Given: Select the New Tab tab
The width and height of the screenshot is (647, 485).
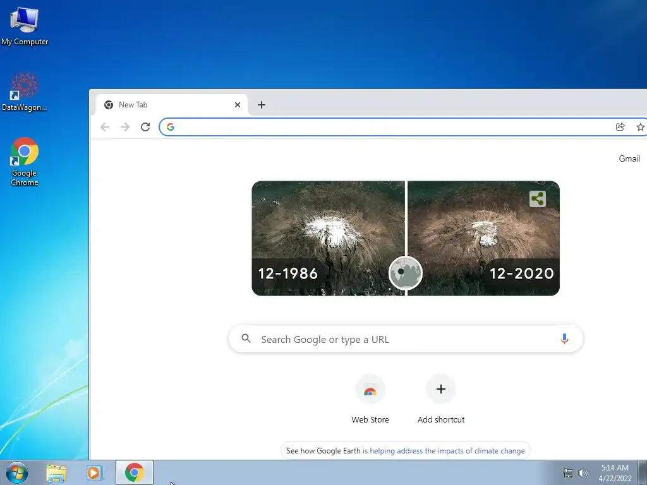Looking at the screenshot, I should (x=172, y=105).
